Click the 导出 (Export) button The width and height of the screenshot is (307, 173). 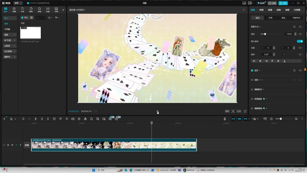[x=283, y=3]
